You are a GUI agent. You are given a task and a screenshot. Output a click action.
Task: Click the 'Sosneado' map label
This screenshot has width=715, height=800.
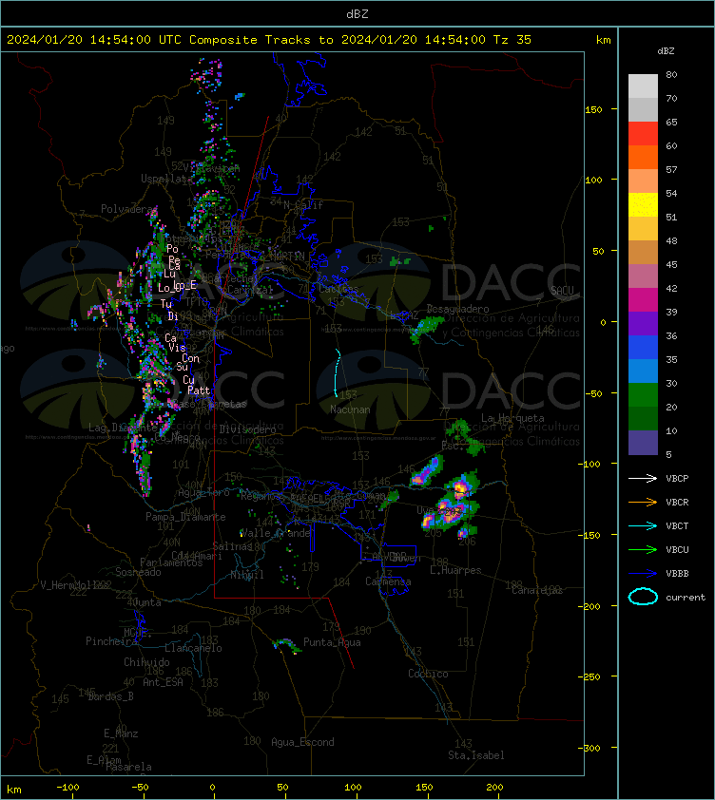[138, 573]
